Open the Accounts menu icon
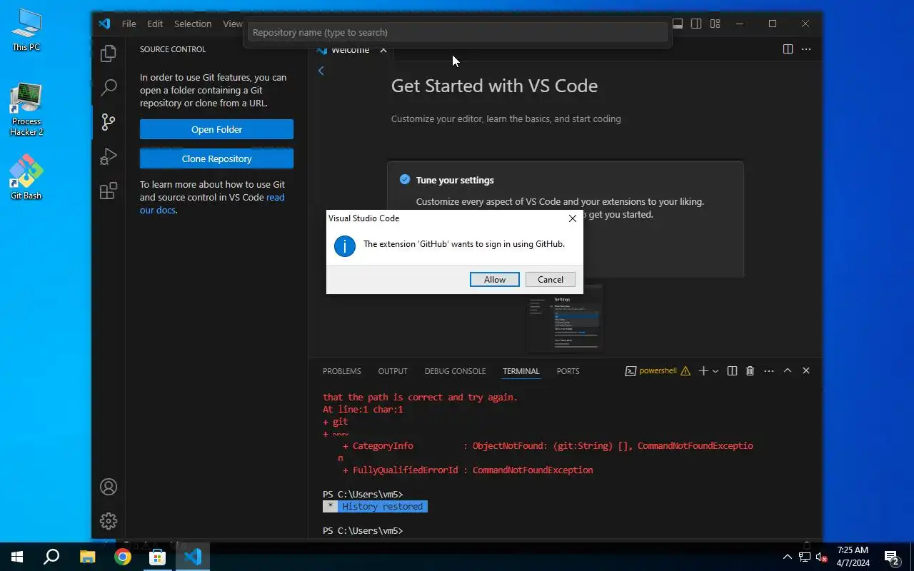This screenshot has height=571, width=914. tap(109, 487)
